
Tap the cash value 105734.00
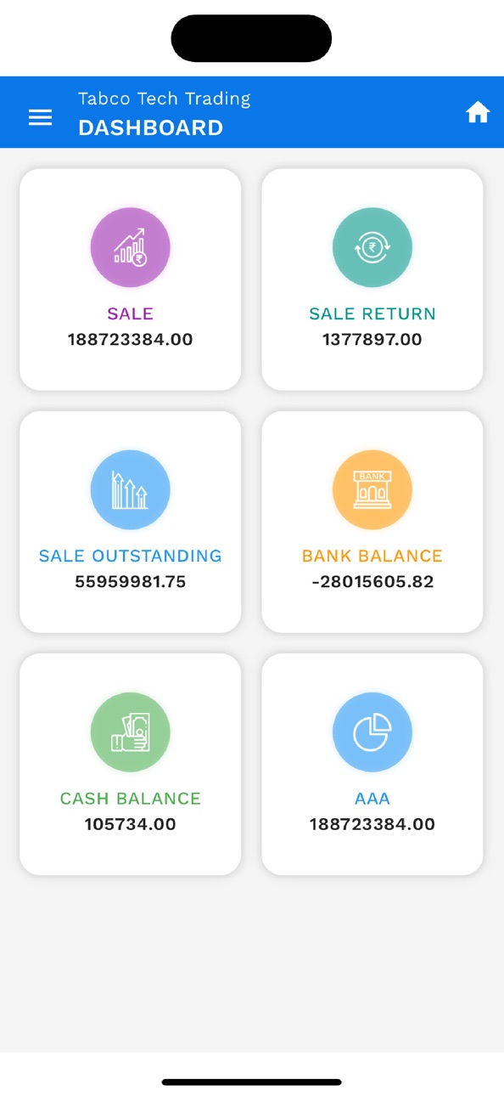pyautogui.click(x=131, y=824)
